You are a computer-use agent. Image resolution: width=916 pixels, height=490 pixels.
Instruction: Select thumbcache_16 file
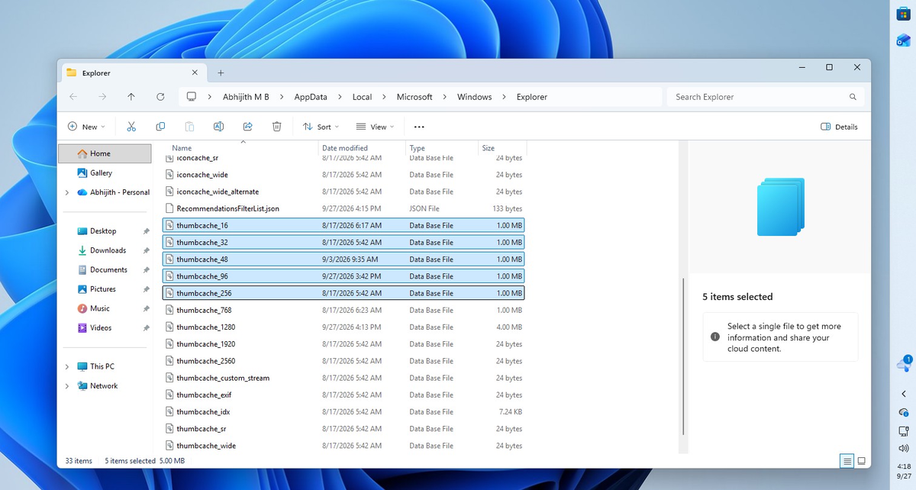click(x=344, y=225)
